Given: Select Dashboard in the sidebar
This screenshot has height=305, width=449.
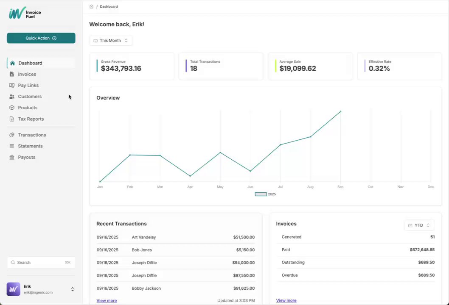Looking at the screenshot, I should click(30, 63).
